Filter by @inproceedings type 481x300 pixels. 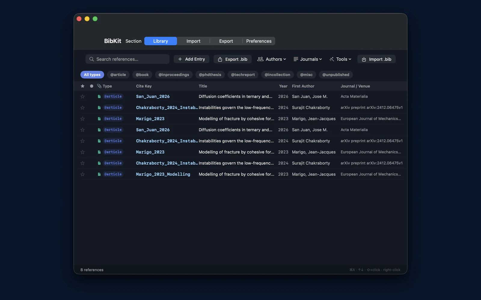point(174,75)
